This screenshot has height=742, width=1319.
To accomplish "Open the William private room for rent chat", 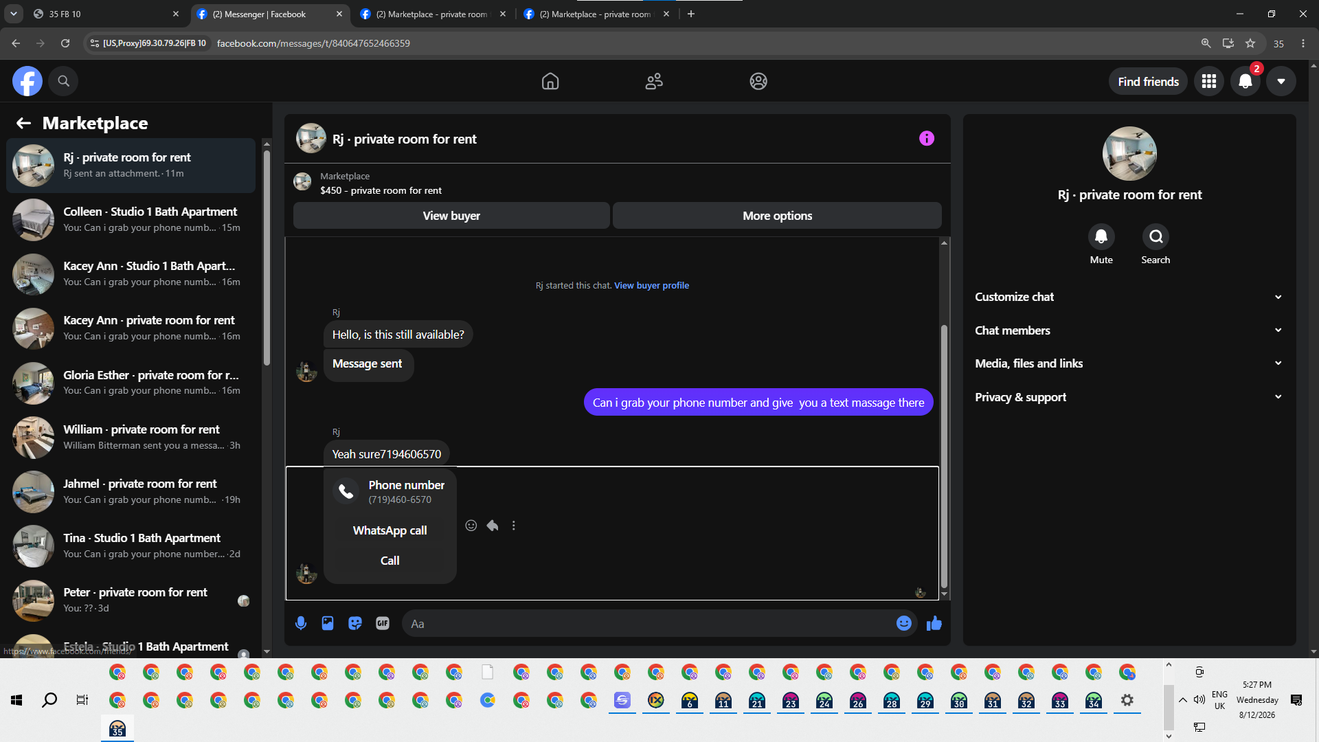I will [131, 438].
